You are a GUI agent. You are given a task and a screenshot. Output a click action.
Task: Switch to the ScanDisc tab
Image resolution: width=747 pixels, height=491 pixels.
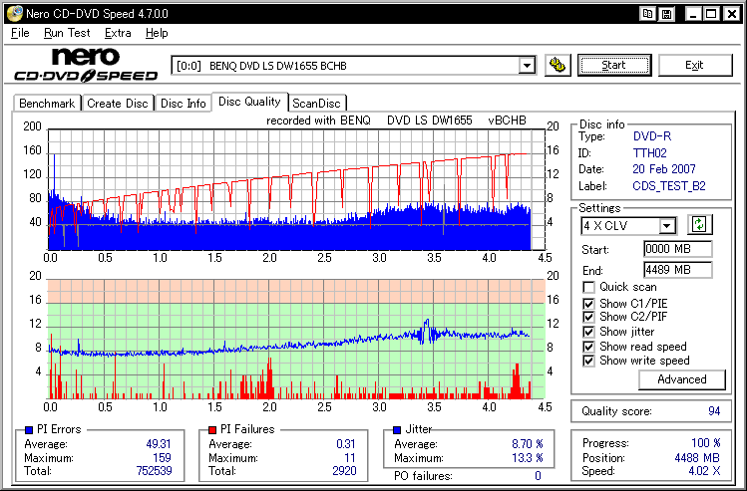tap(317, 104)
